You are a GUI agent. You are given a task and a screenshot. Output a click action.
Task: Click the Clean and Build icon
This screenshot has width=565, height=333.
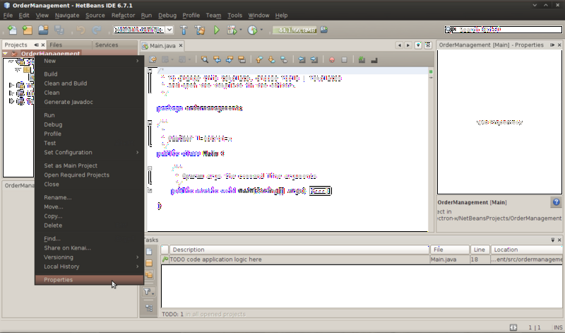point(199,30)
